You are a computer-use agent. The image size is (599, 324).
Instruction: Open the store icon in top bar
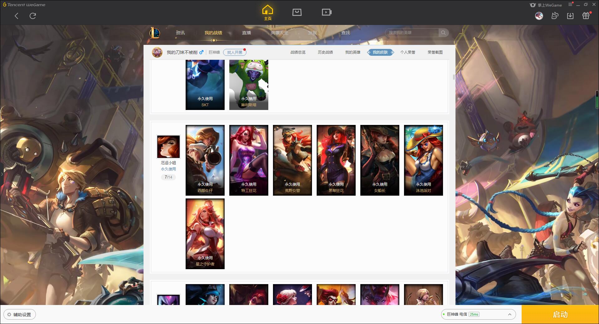click(x=297, y=12)
